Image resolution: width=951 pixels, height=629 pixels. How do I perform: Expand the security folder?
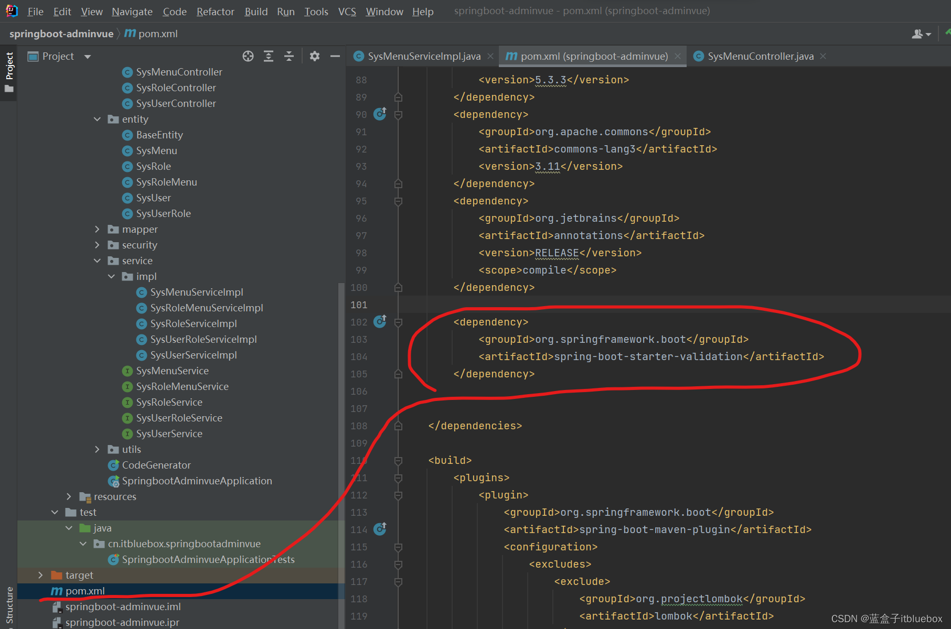97,245
